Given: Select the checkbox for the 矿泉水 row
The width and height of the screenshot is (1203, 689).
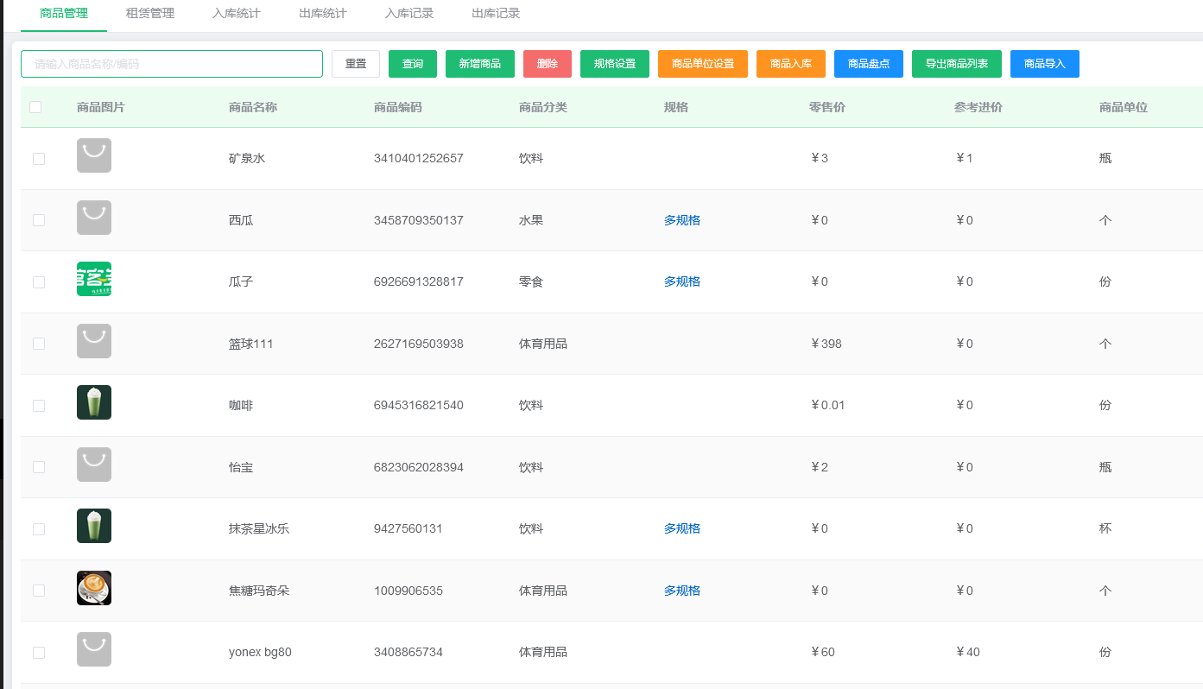Looking at the screenshot, I should pyautogui.click(x=38, y=158).
